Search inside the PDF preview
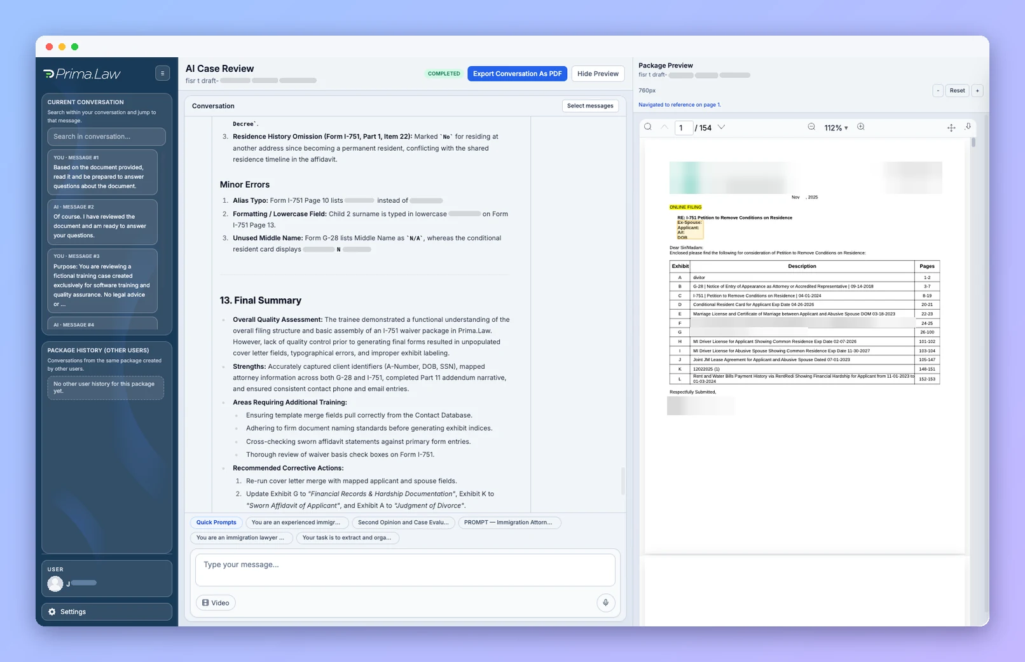Image resolution: width=1025 pixels, height=662 pixels. click(648, 127)
